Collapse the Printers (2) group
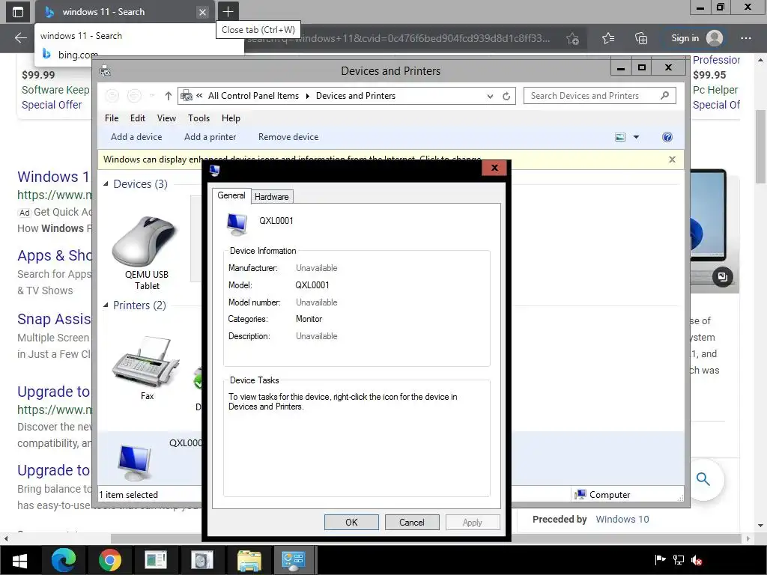 [106, 305]
